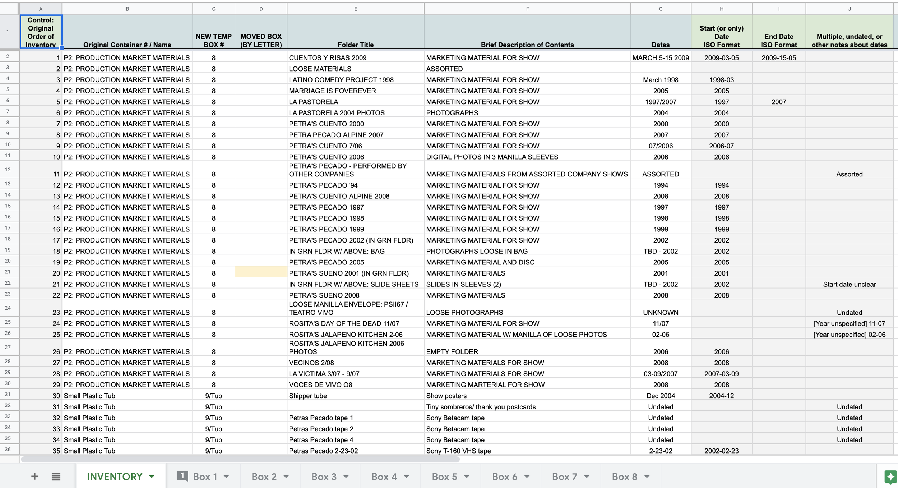Click the horizontal scrollbar thumb
The height and width of the screenshot is (488, 898).
[x=240, y=459]
